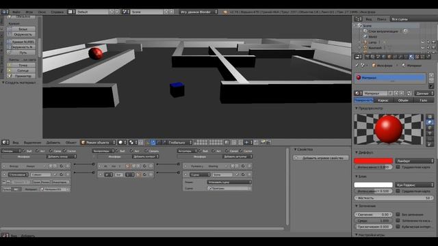Set material preview to monkey
The image size is (438, 246).
430,133
